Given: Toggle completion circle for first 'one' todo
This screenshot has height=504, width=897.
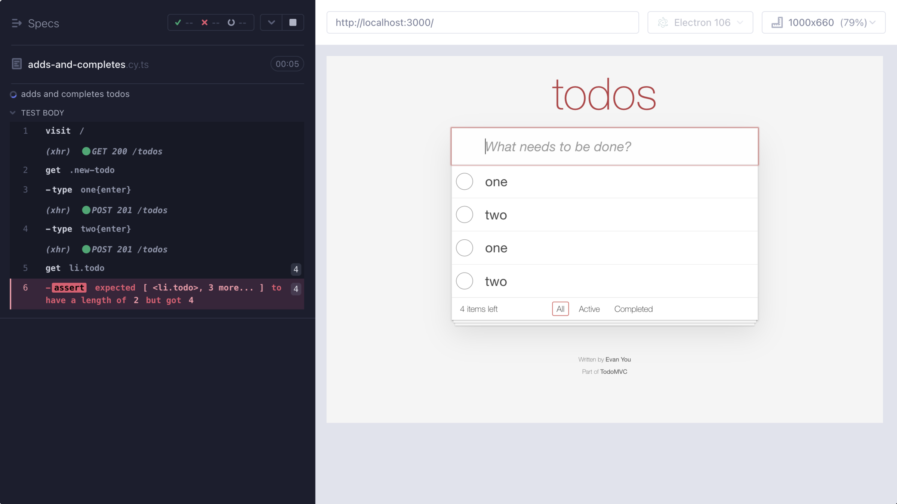Looking at the screenshot, I should pos(465,181).
